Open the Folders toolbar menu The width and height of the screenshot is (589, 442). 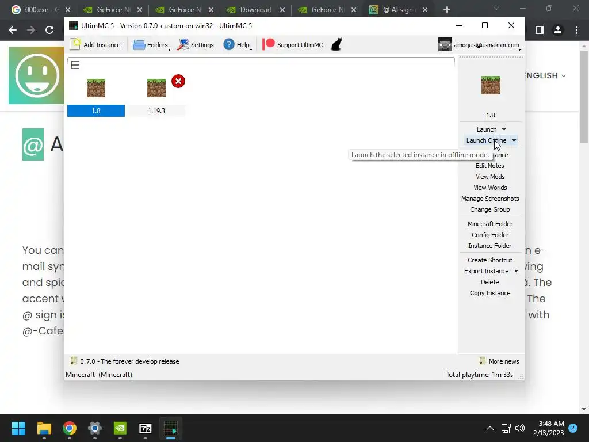151,45
